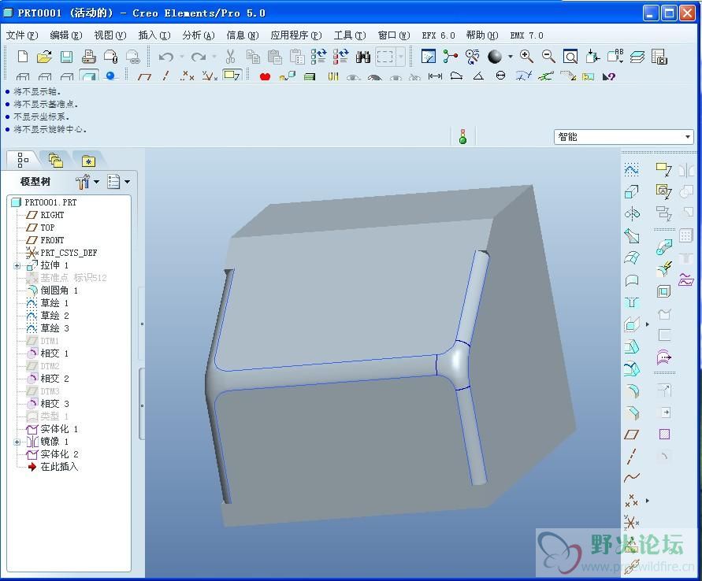Open the layers icon in the top toolbar

pos(637,57)
